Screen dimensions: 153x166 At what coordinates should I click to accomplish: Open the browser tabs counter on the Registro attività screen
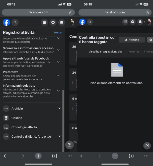(x=54, y=156)
